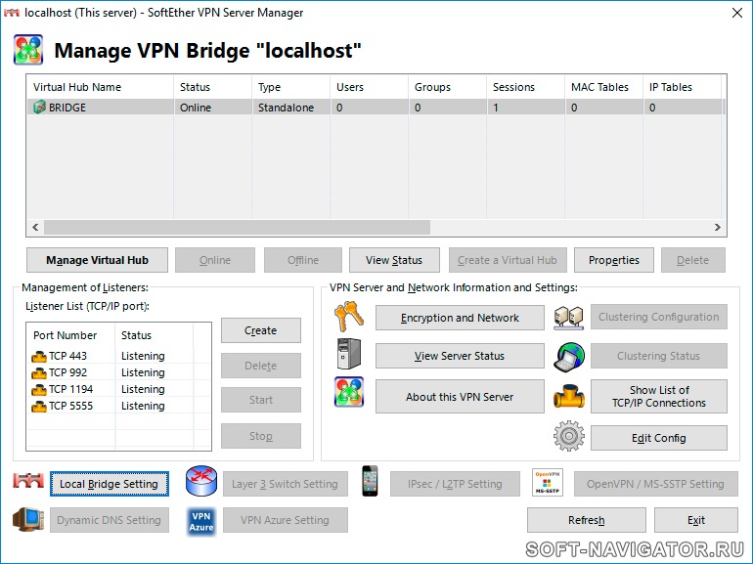Click the TCP 5555 listener port icon
The width and height of the screenshot is (753, 564).
(x=39, y=407)
